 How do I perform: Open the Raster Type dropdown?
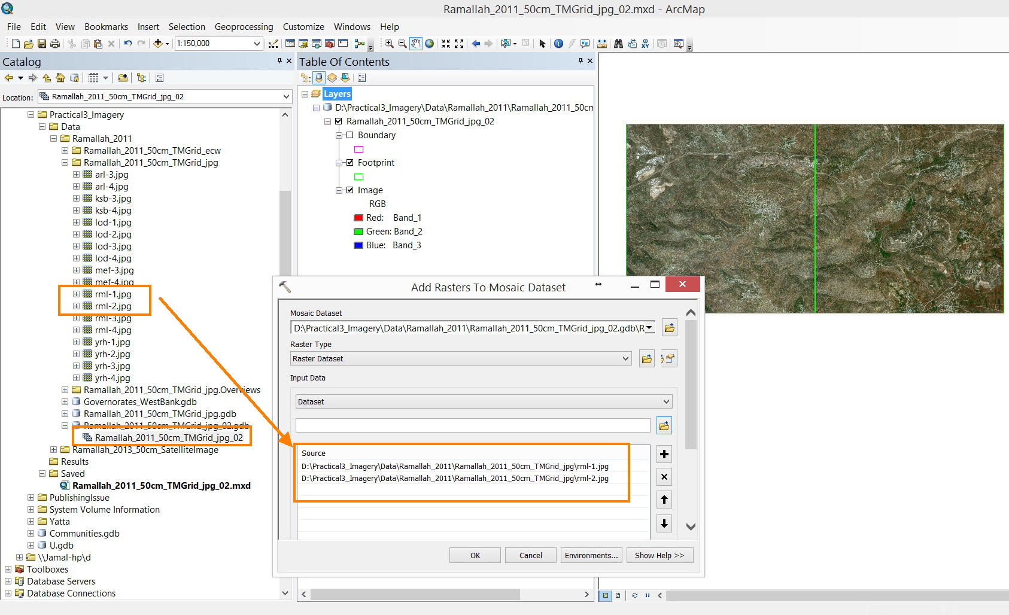625,359
